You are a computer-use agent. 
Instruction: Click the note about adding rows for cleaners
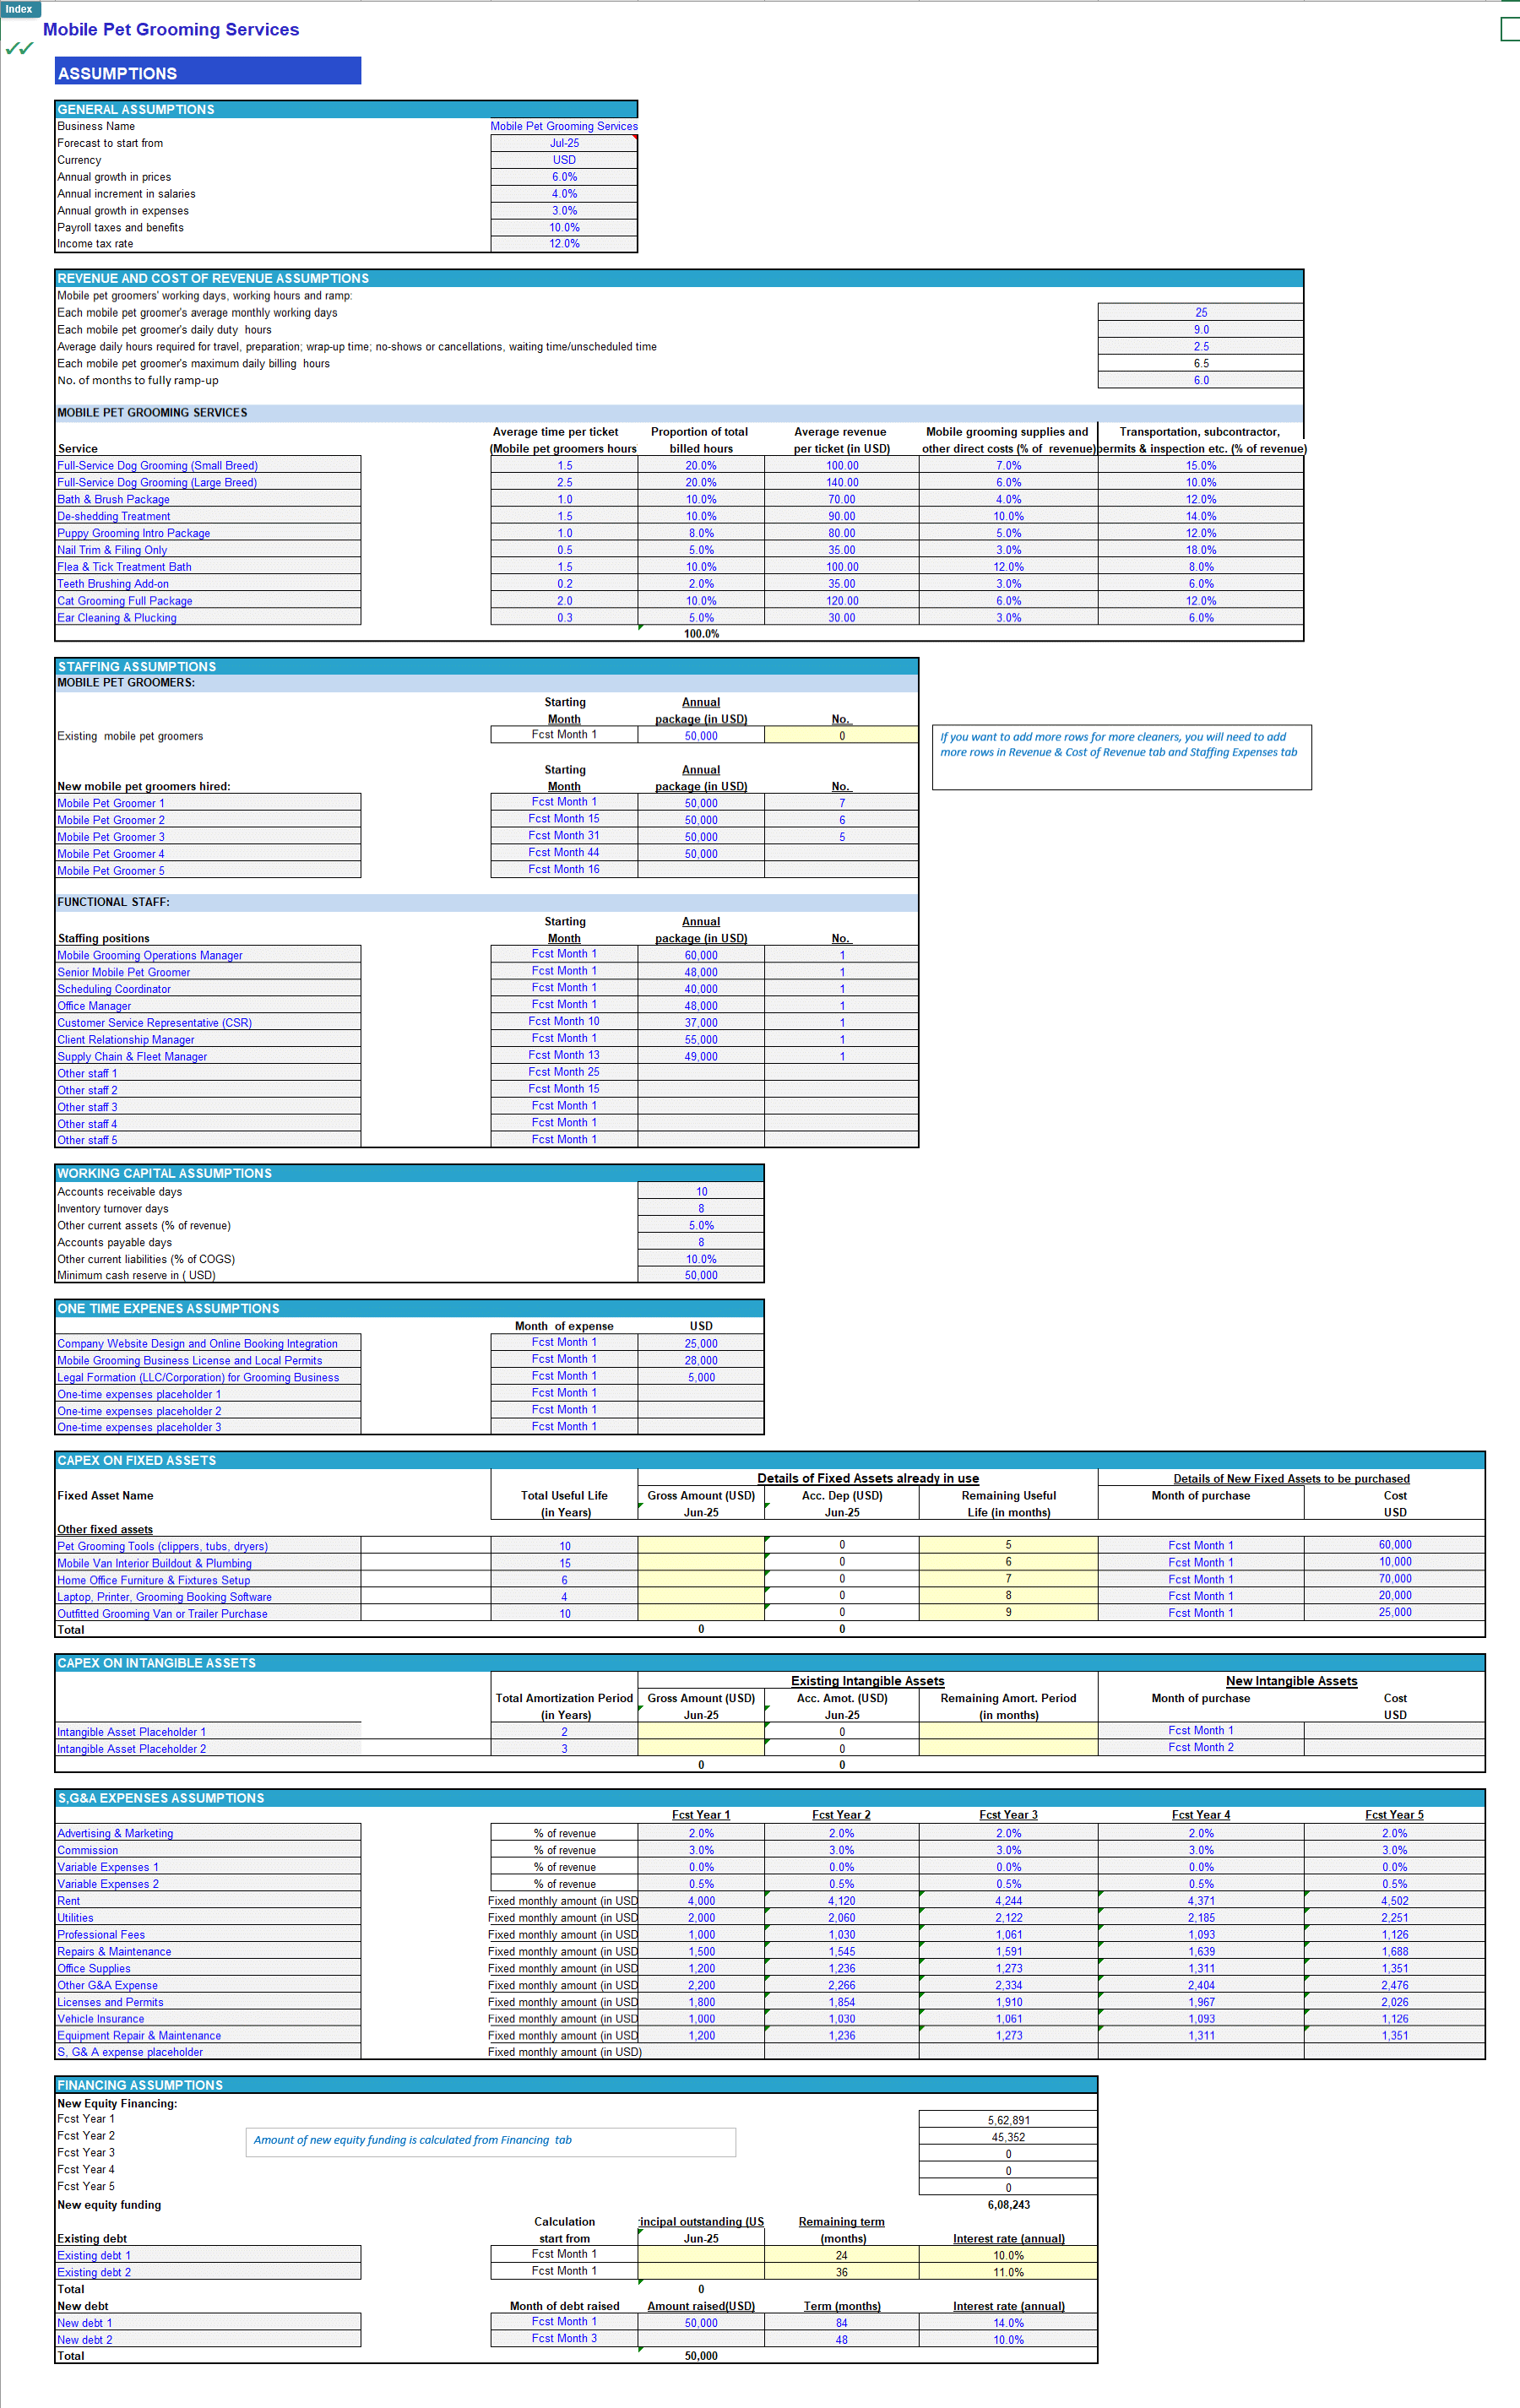tap(1121, 757)
